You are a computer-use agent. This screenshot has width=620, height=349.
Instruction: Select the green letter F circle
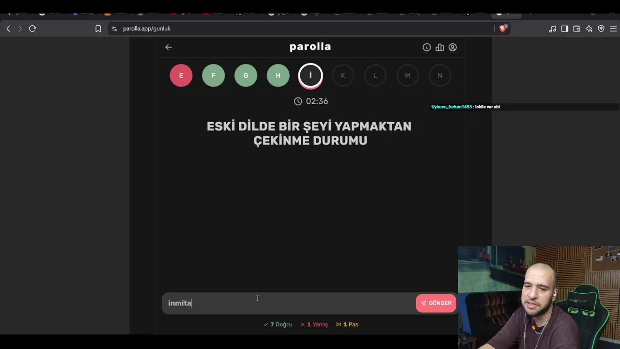(214, 76)
